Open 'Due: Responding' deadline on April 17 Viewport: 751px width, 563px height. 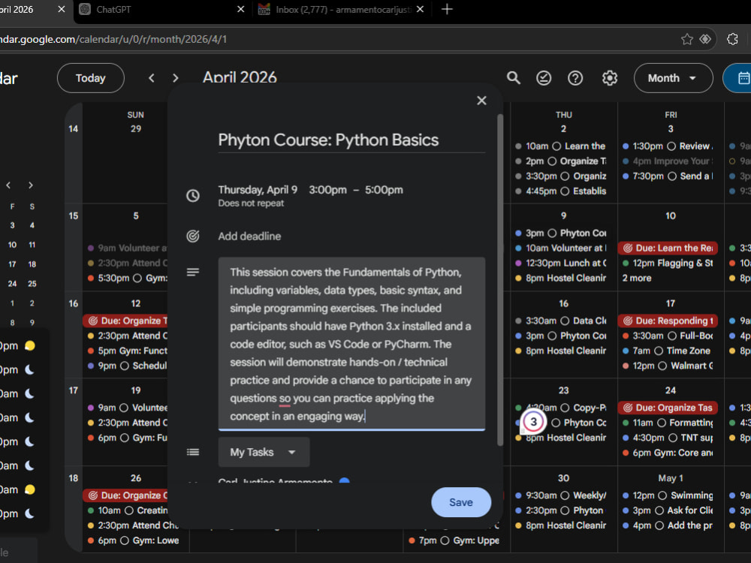tap(668, 321)
